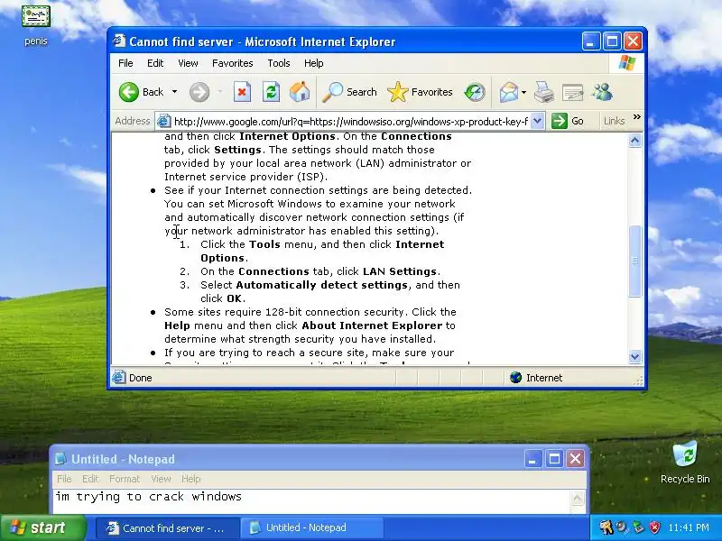The image size is (722, 541).
Task: Expand the Mail dropdown arrow
Action: pyautogui.click(x=523, y=92)
